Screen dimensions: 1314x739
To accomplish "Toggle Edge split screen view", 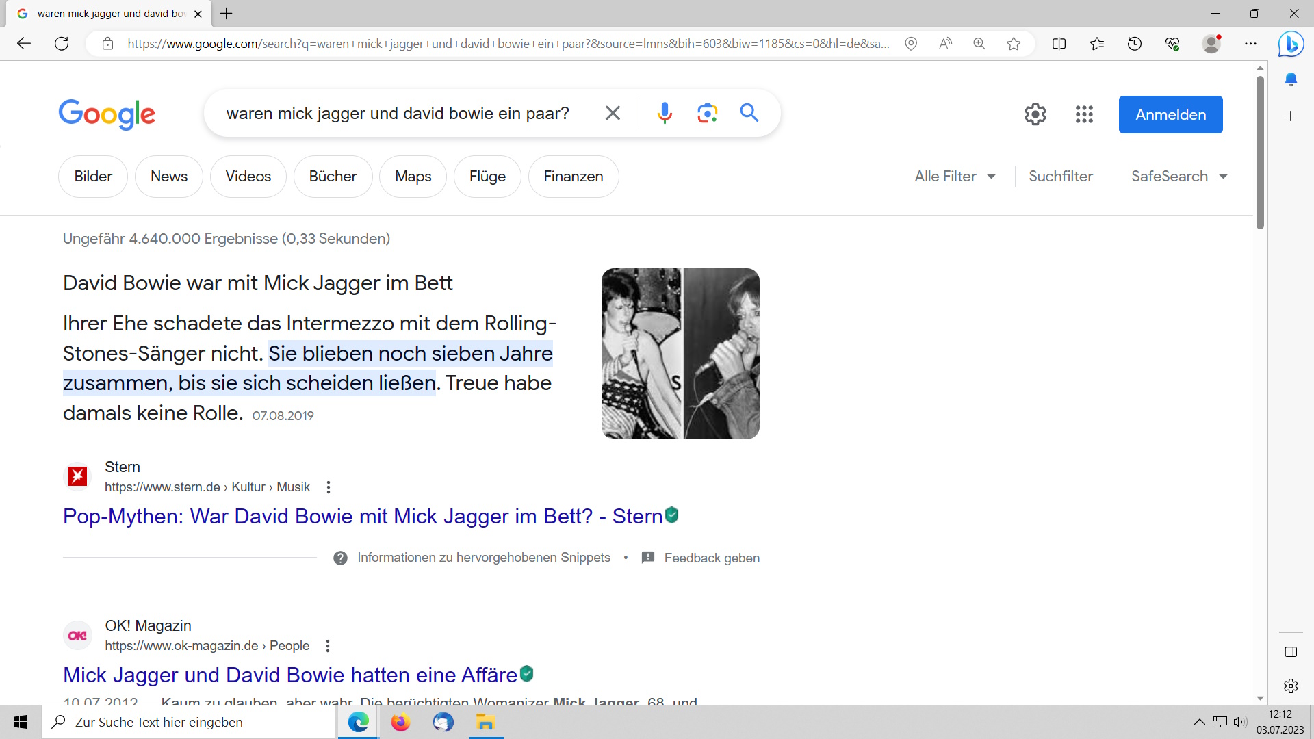I will tap(1059, 44).
